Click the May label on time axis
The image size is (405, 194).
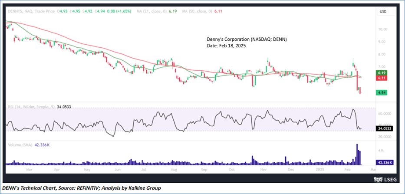click(x=87, y=170)
